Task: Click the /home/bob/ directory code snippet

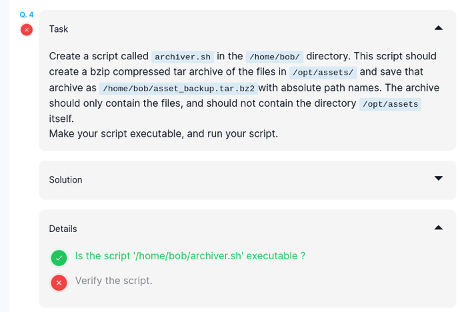Action: click(273, 57)
